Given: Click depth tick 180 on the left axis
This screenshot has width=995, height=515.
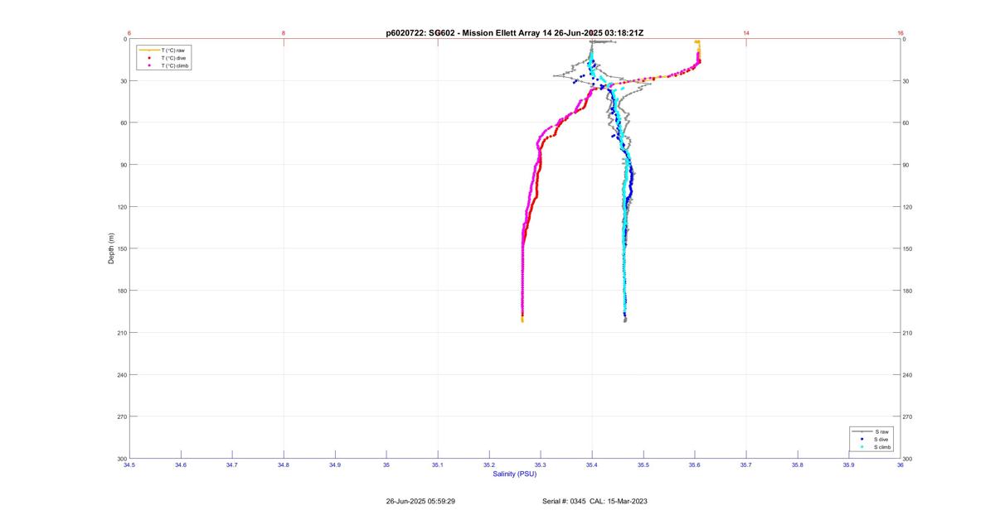Looking at the screenshot, I should (123, 291).
